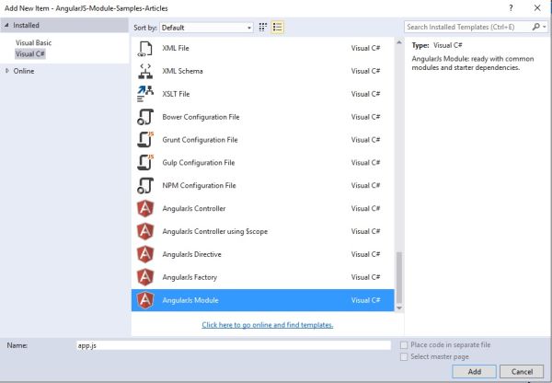Click the AngularJs Module icon

145,300
